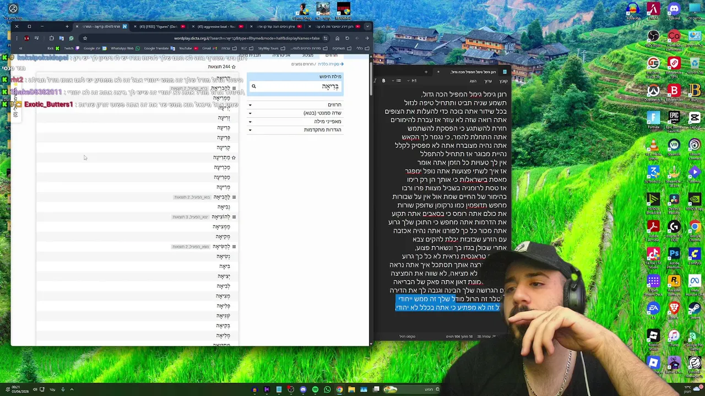Screen dimensions: 705x396
Task: Launch SteamVR desktop shortcut
Action: pyautogui.click(x=674, y=145)
